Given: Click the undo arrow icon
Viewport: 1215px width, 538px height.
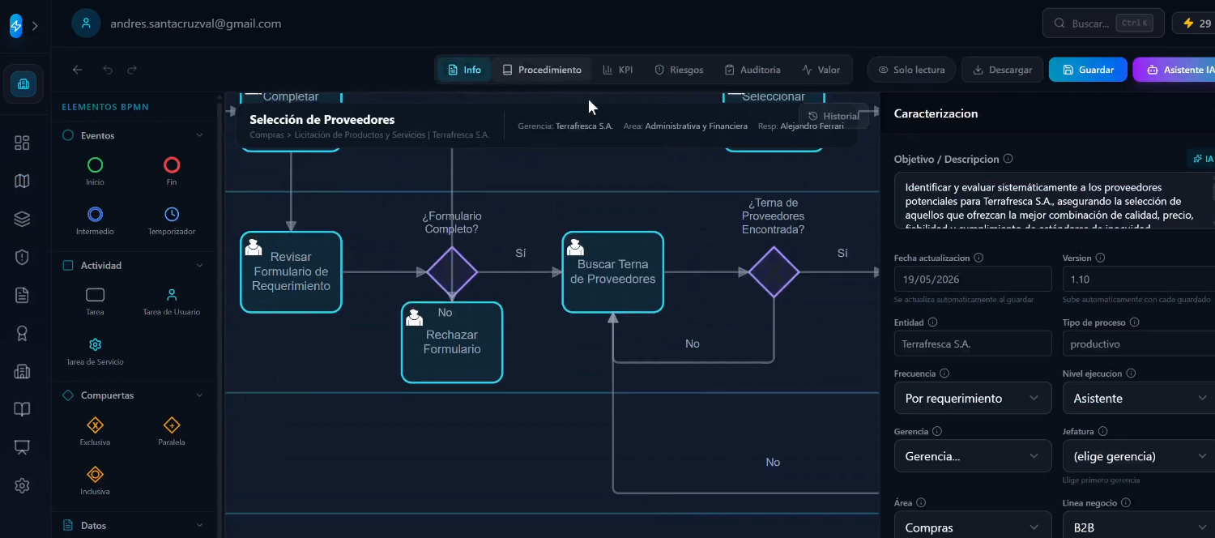Looking at the screenshot, I should coord(108,70).
